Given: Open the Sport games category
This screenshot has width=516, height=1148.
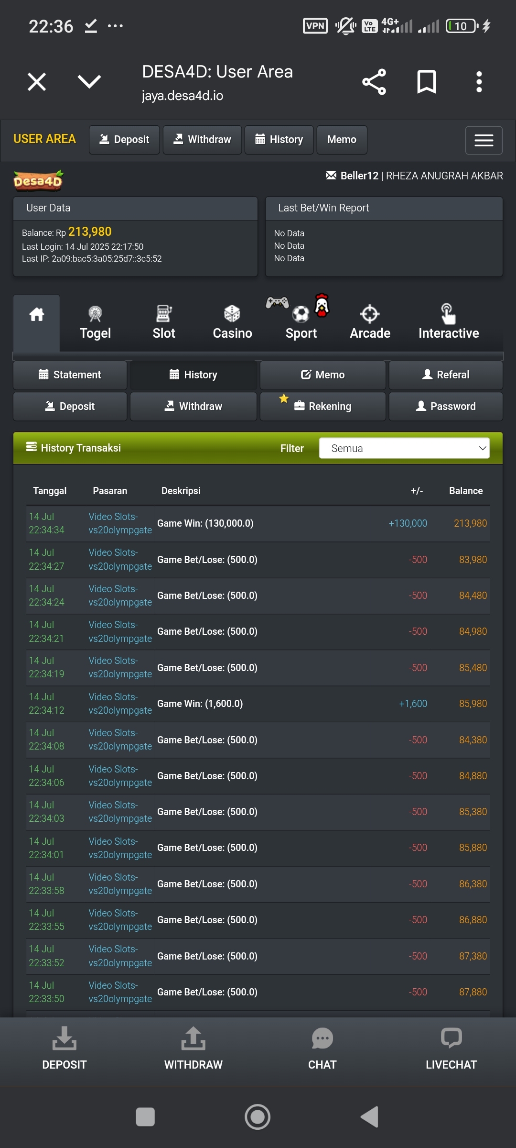Looking at the screenshot, I should [x=301, y=323].
